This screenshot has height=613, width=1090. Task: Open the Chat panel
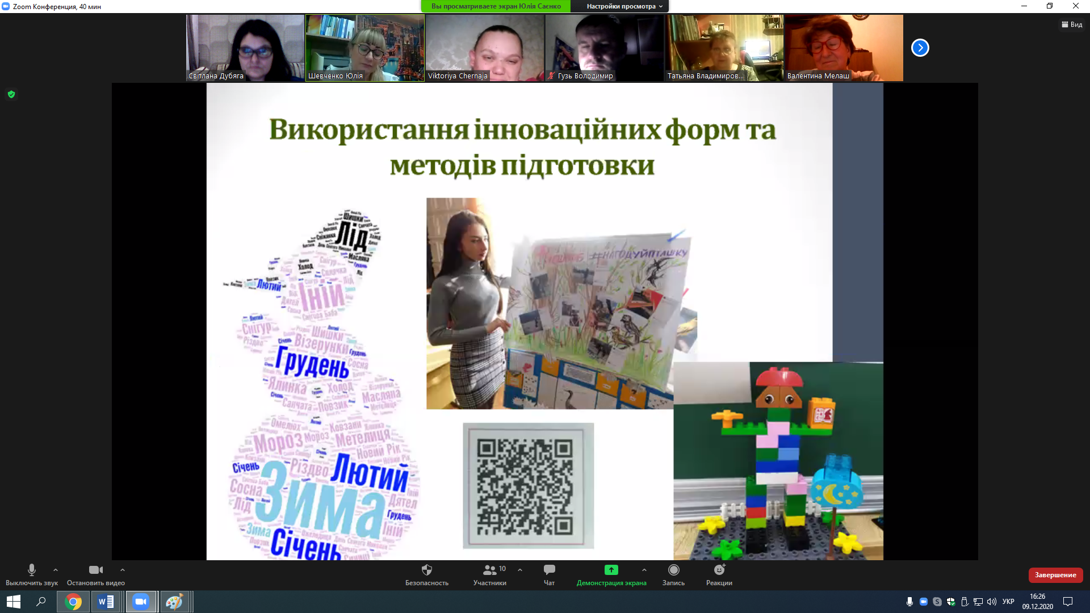(549, 570)
